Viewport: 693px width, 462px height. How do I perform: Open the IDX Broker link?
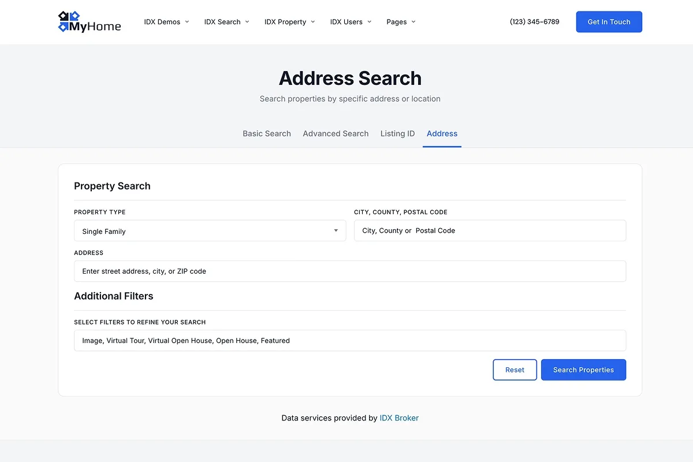click(x=399, y=418)
